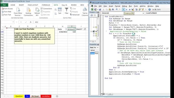
Task: Open the Add-Ins menu in VBA
Action: (x=142, y=6)
